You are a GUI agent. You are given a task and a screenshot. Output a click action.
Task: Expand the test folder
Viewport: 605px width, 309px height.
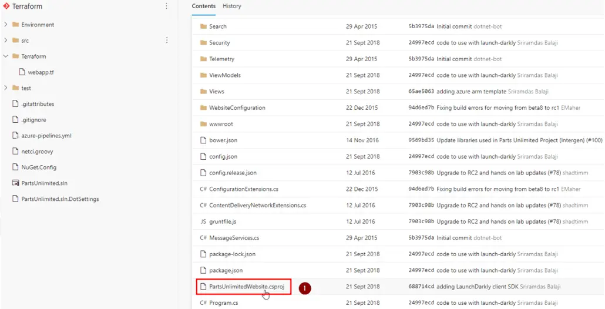pos(6,88)
